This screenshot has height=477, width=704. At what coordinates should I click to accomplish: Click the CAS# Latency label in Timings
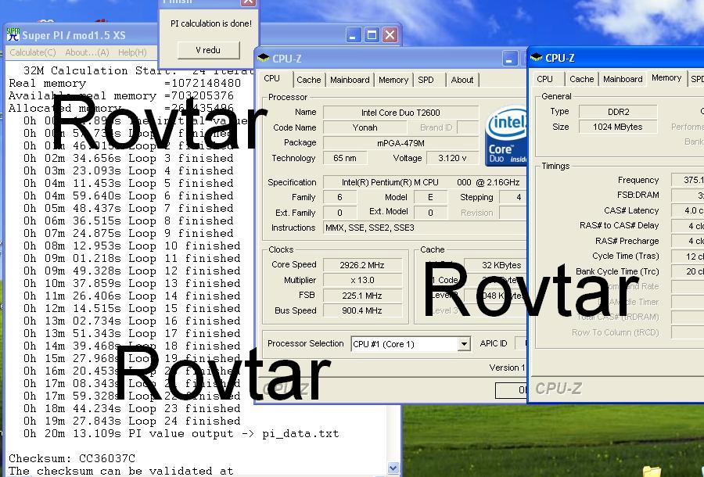(631, 210)
